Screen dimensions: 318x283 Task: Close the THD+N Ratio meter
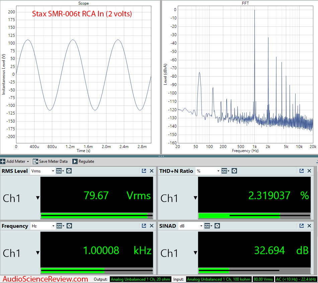(309, 171)
